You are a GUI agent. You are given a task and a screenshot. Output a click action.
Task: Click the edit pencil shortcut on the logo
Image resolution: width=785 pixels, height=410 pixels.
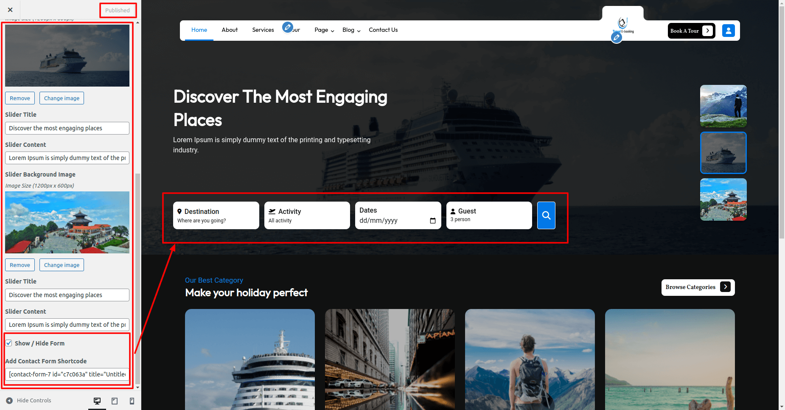pos(617,38)
